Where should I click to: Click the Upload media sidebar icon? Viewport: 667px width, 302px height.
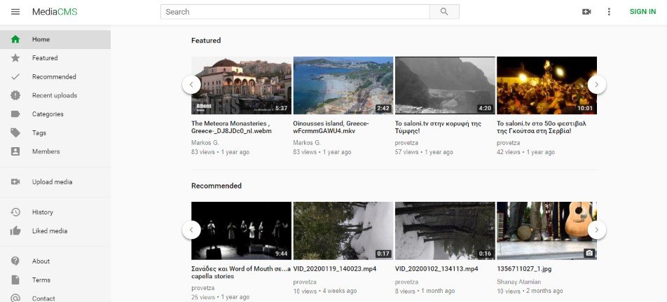coord(15,182)
